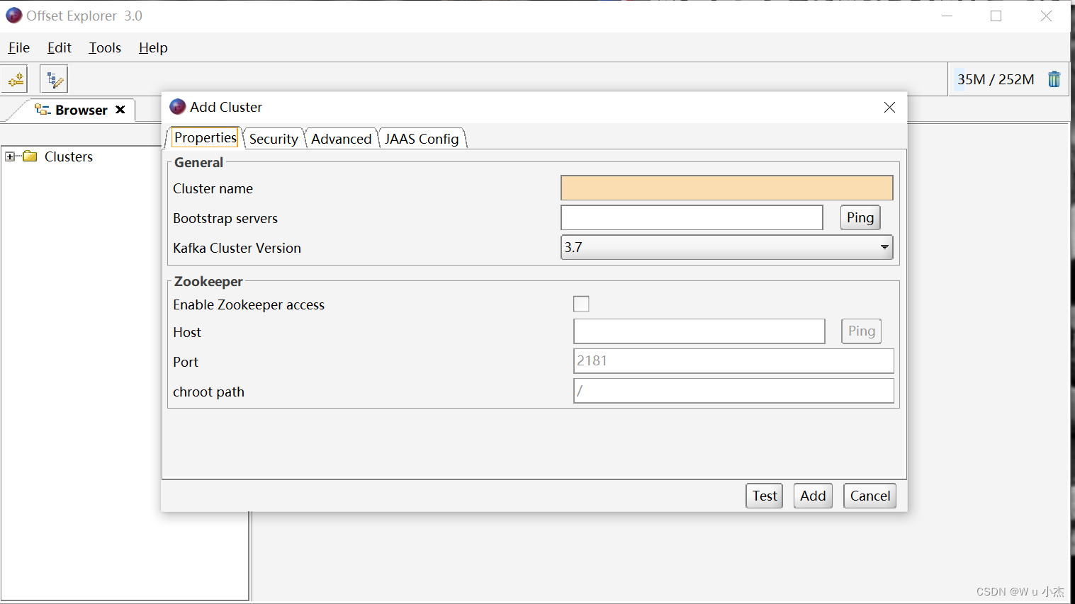Focus the Zookeeper Host input field
Image resolution: width=1075 pixels, height=604 pixels.
point(699,331)
